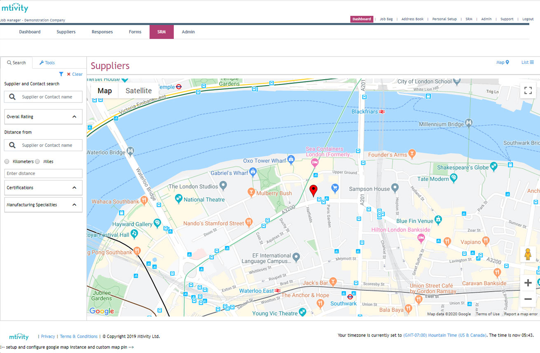This screenshot has height=353, width=540.
Task: Zoom in on the map
Action: pos(528,283)
